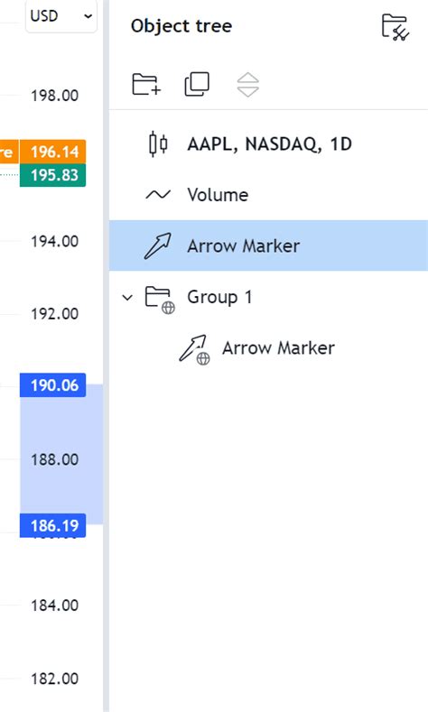Click the Group 1 folder icon
The height and width of the screenshot is (712, 428).
pos(160,300)
